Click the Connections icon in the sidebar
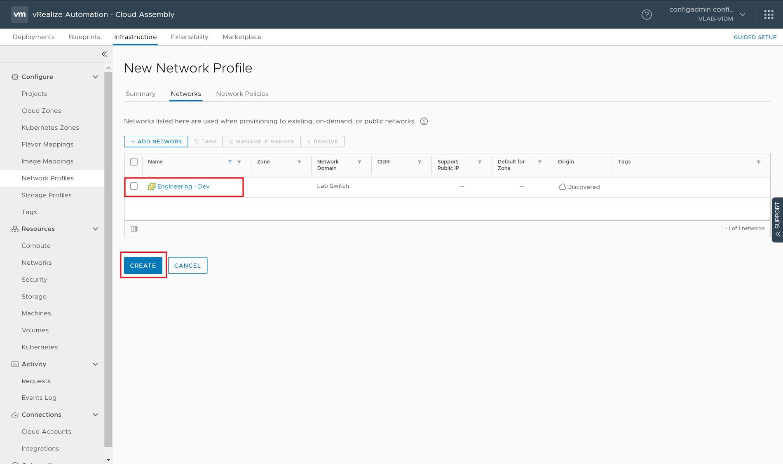This screenshot has width=783, height=464. click(14, 415)
